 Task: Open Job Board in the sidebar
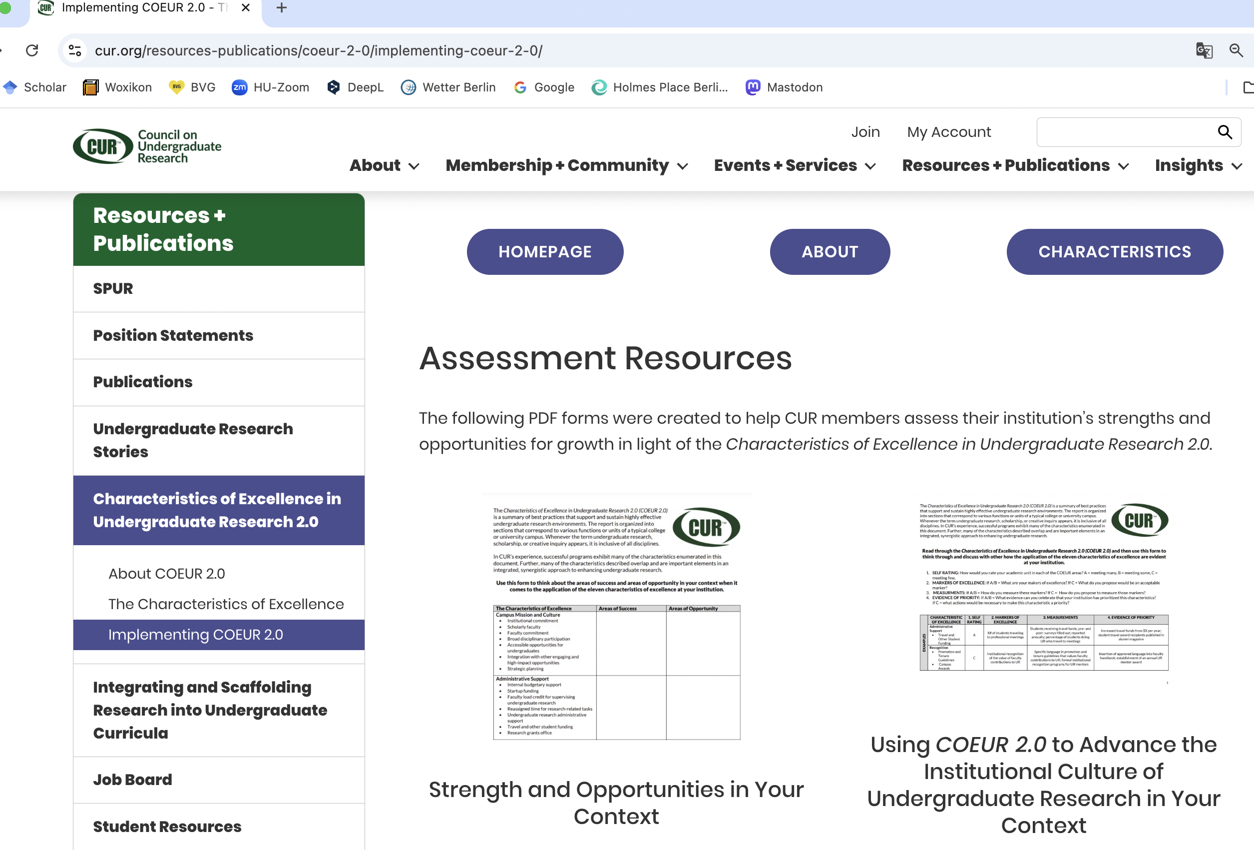(219, 780)
